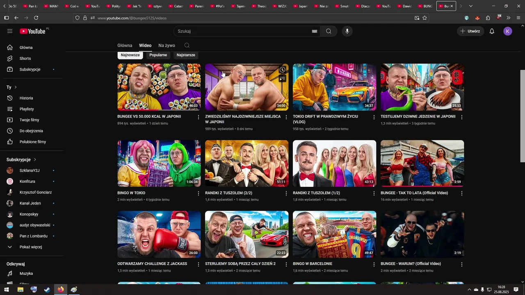Open the YouTube hamburger guide menu
This screenshot has width=525, height=295.
(10, 31)
